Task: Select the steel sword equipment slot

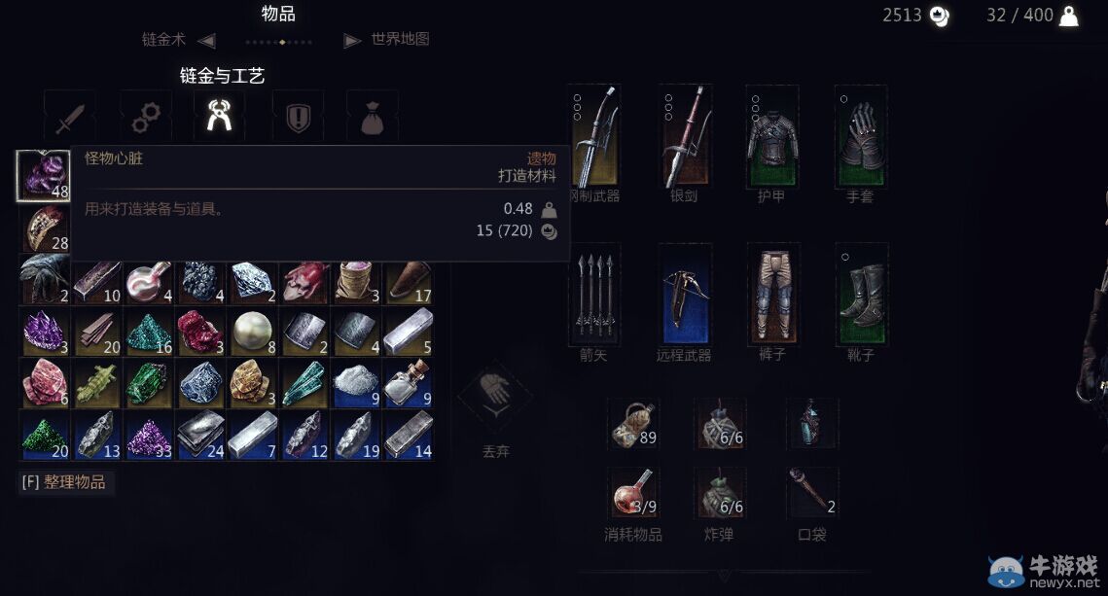Action: point(595,136)
